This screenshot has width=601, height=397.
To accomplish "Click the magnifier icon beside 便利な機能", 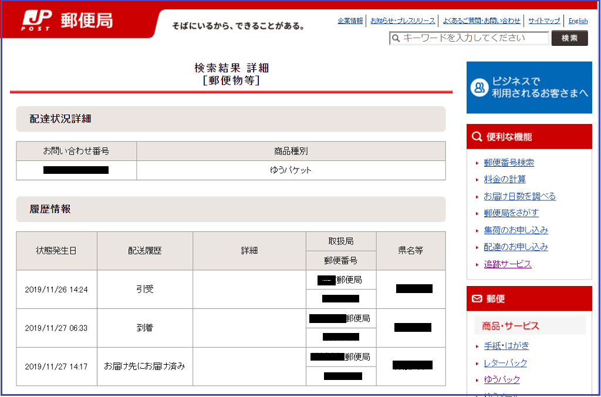I will (477, 137).
